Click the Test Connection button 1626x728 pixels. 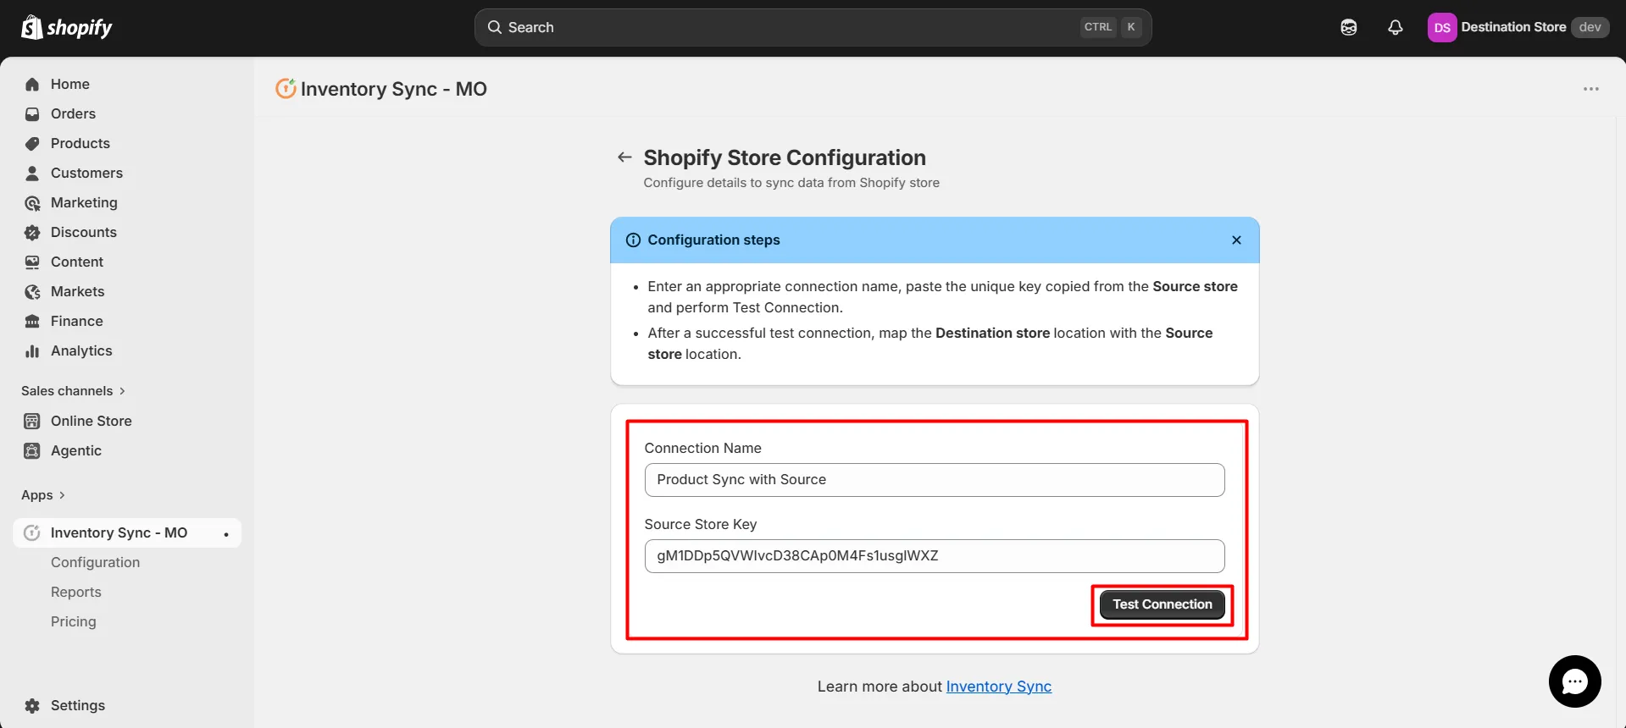[1162, 604]
